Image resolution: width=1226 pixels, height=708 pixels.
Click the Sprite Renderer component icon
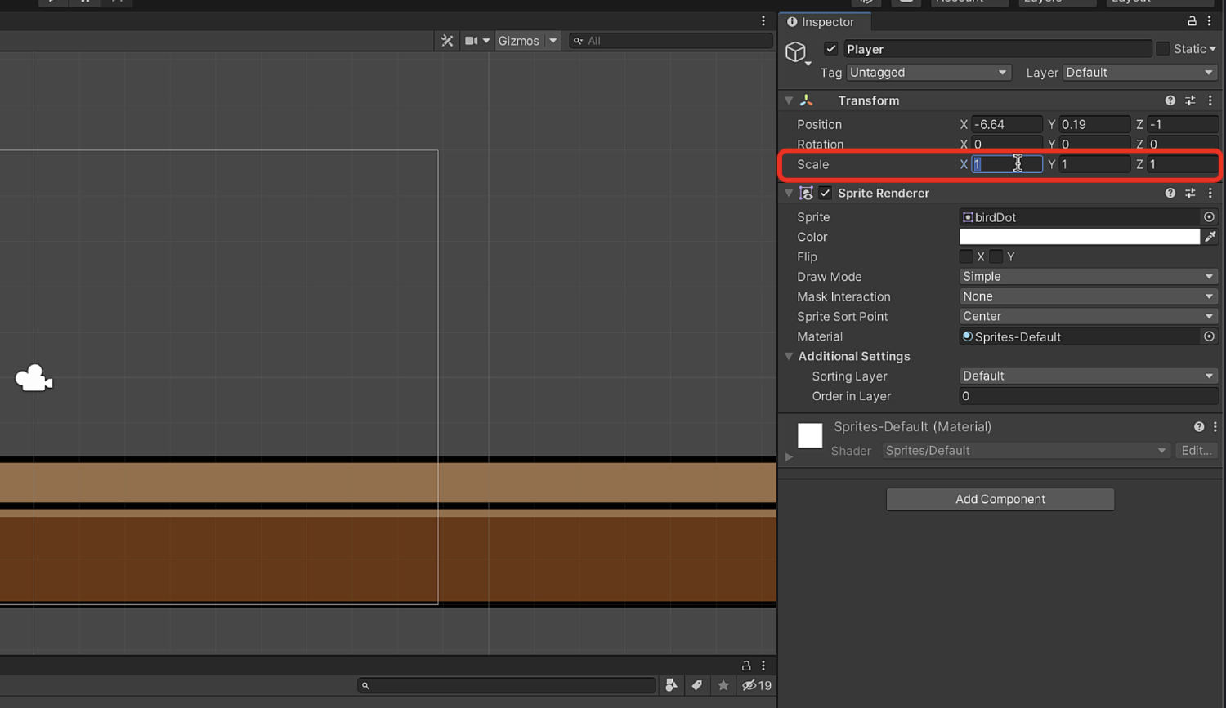pos(807,193)
